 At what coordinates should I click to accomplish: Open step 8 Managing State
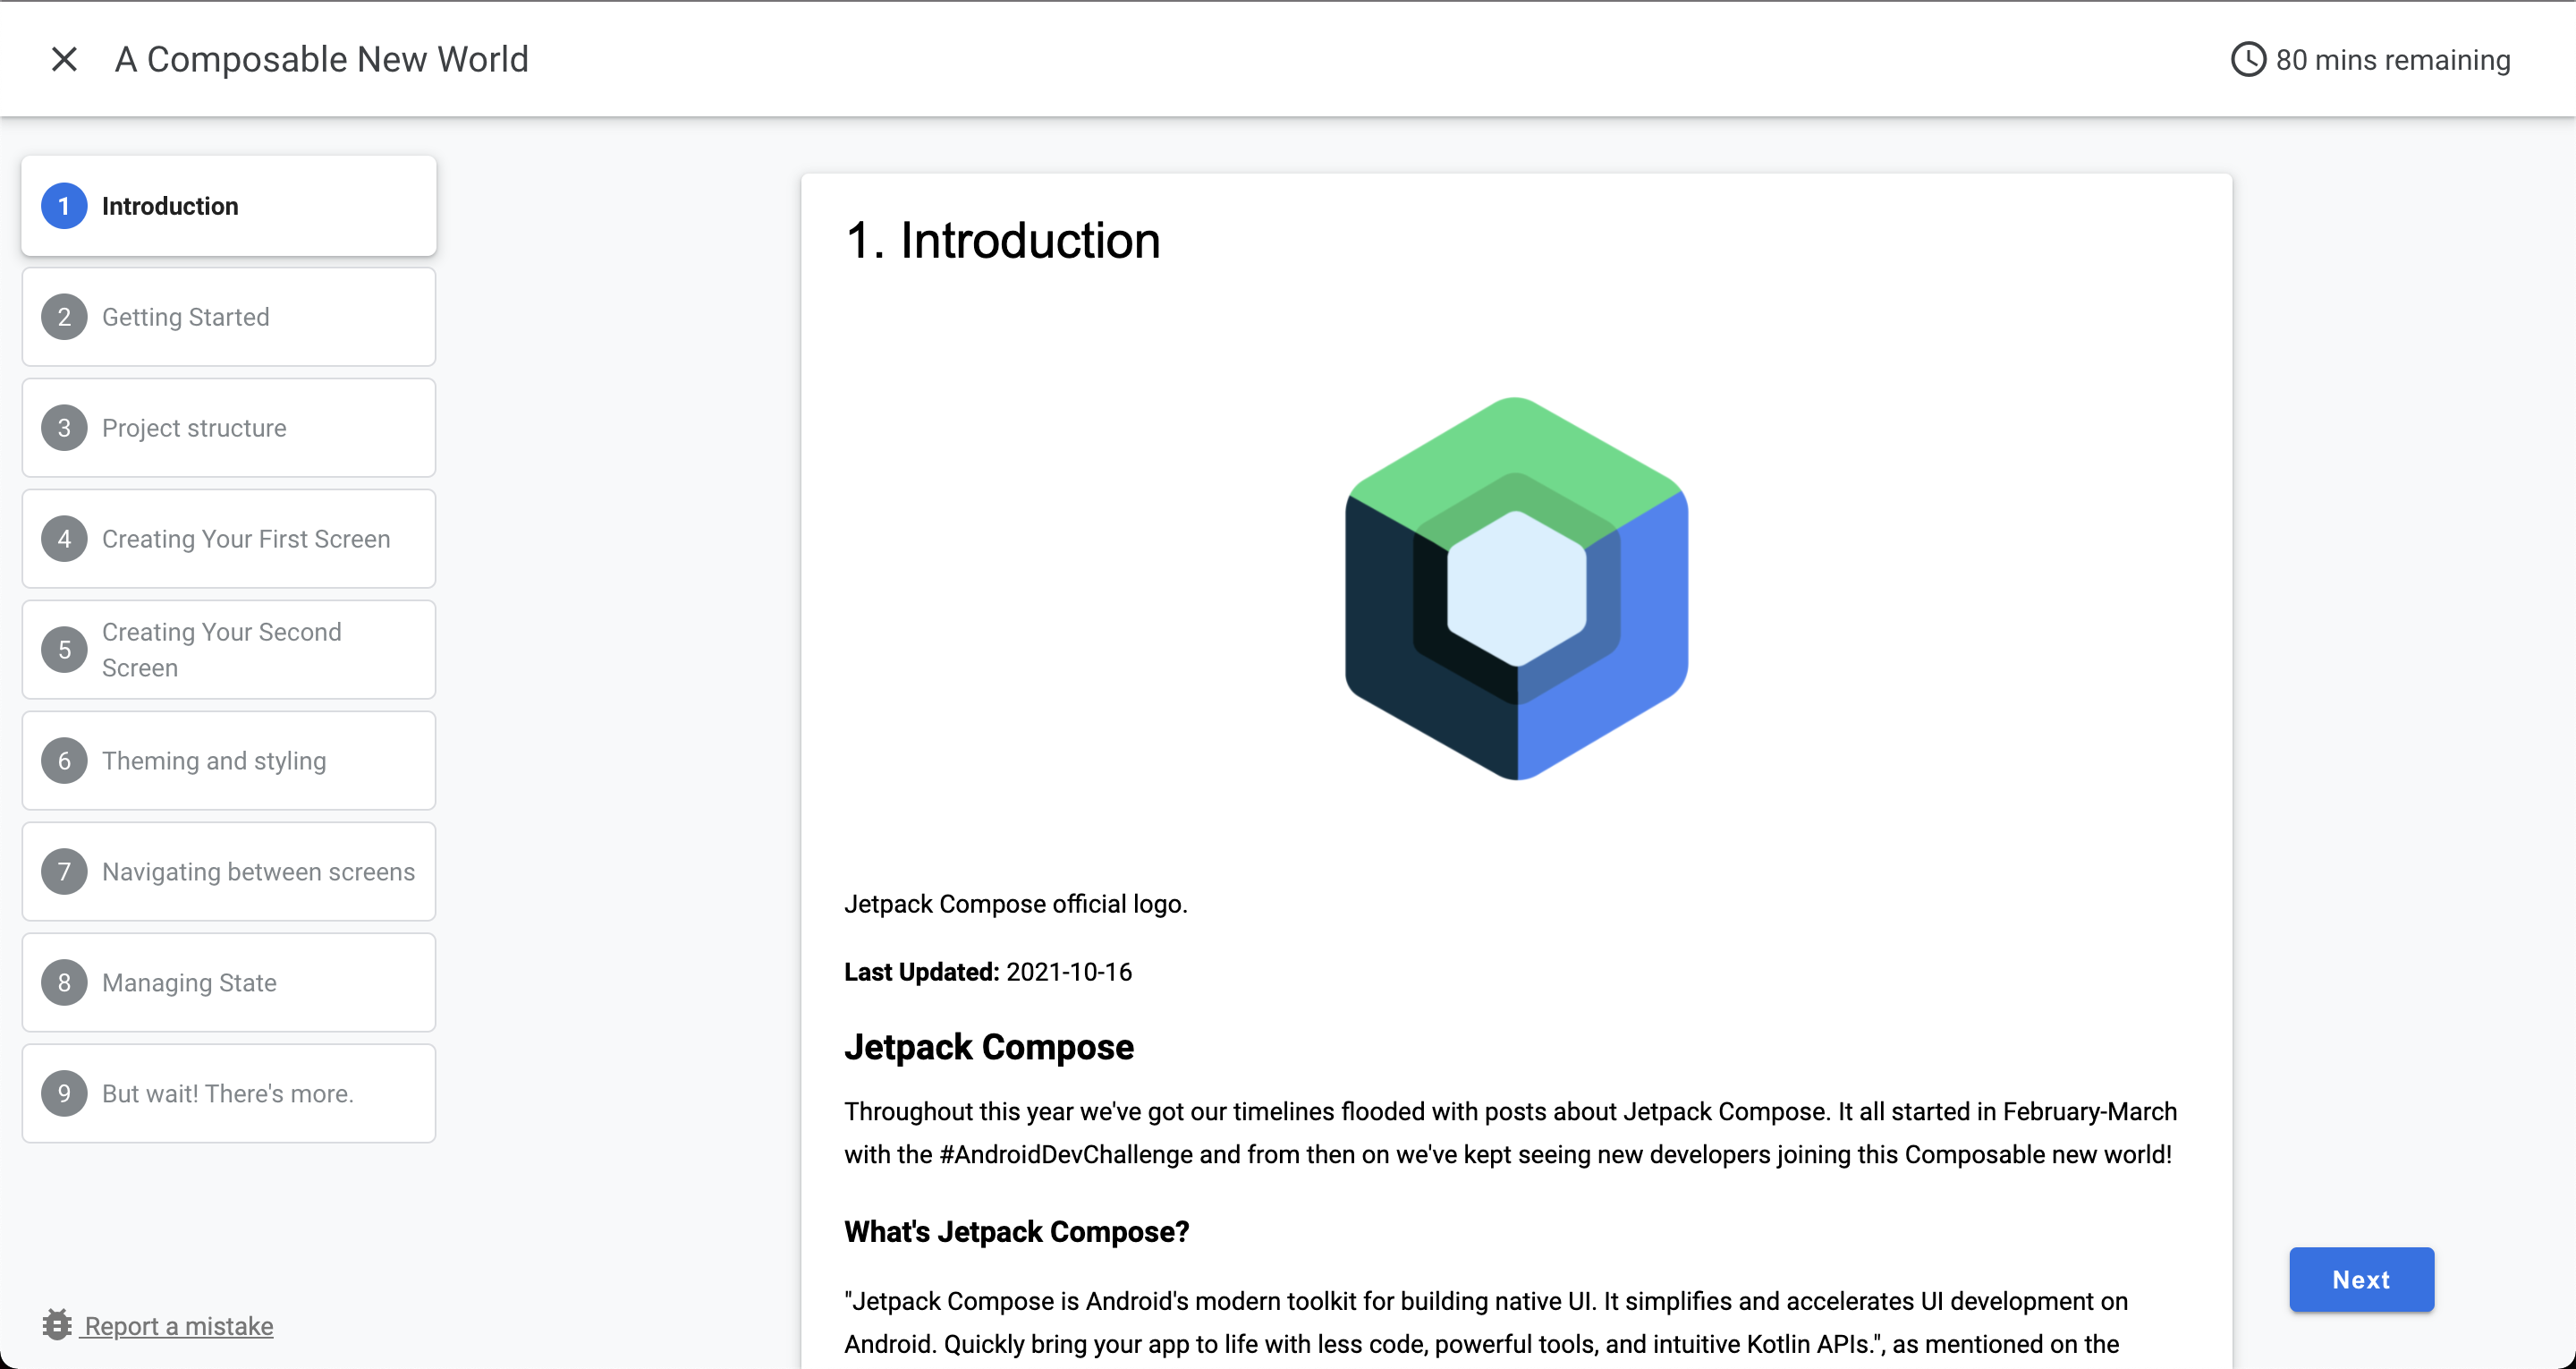coord(229,982)
